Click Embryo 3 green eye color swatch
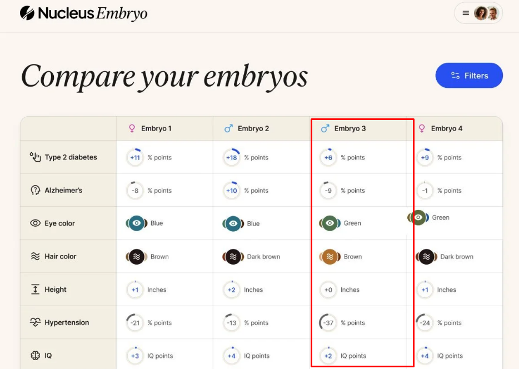519x369 pixels. [330, 223]
